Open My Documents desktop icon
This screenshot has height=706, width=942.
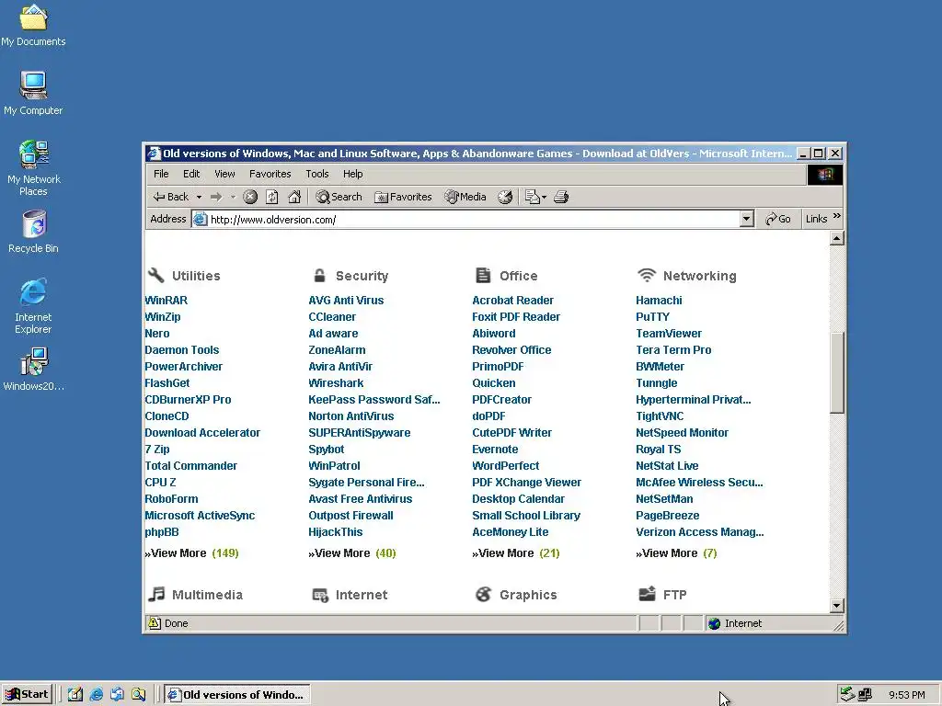click(x=33, y=24)
